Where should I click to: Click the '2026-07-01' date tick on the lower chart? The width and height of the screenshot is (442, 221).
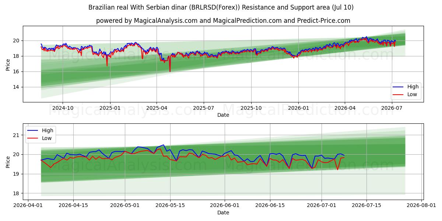[322, 206]
